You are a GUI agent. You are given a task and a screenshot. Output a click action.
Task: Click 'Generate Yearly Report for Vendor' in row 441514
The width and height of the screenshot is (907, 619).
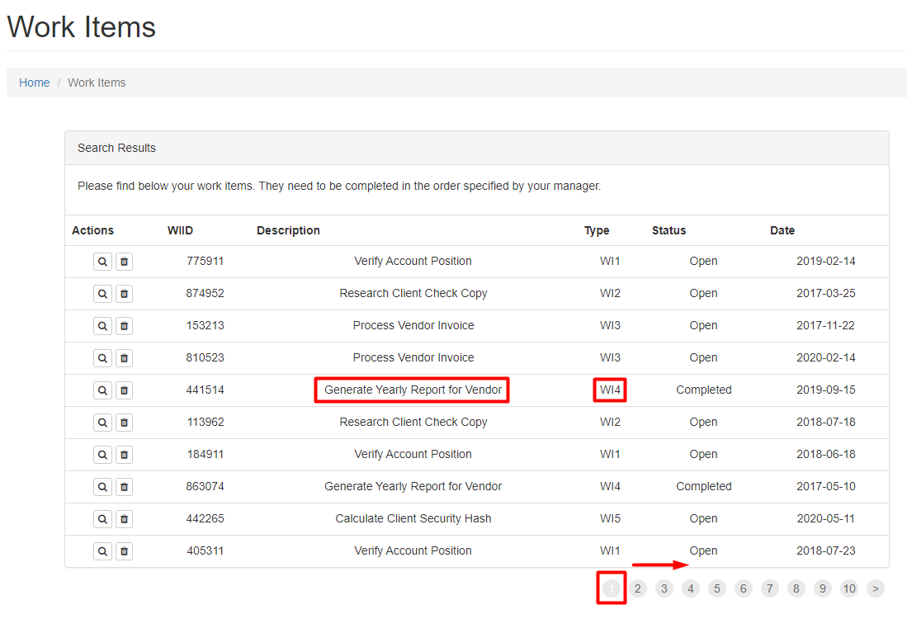(x=413, y=390)
